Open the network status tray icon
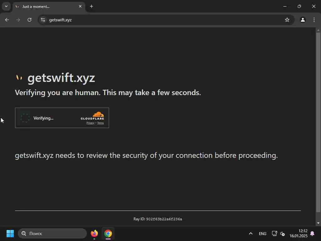Viewport: 321px width, 241px height. pyautogui.click(x=274, y=233)
